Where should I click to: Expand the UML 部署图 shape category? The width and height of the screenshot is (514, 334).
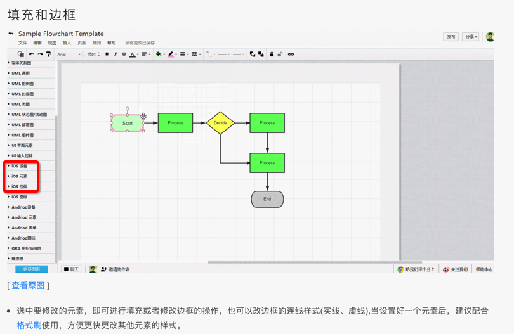(31, 125)
